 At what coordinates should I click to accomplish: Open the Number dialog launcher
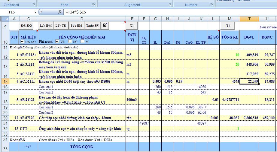212,4
